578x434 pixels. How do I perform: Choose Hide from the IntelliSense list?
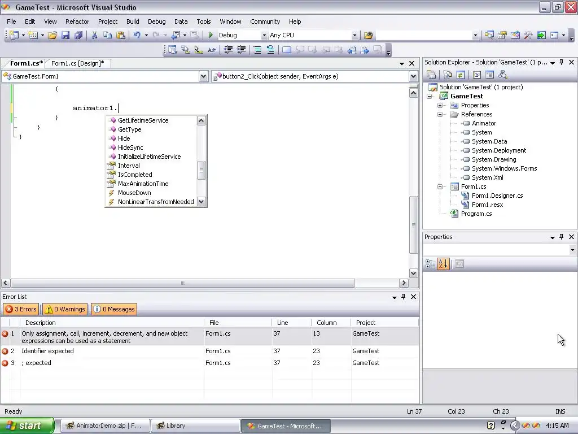click(x=124, y=138)
